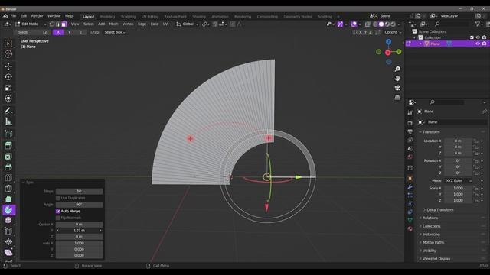Open the Edit Mode dropdown
Viewport: 490px width, 275px height.
click(x=31, y=24)
